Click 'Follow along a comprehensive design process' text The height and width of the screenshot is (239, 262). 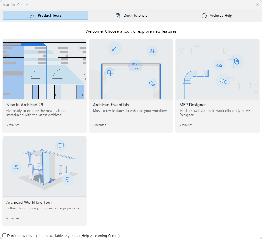43,208
